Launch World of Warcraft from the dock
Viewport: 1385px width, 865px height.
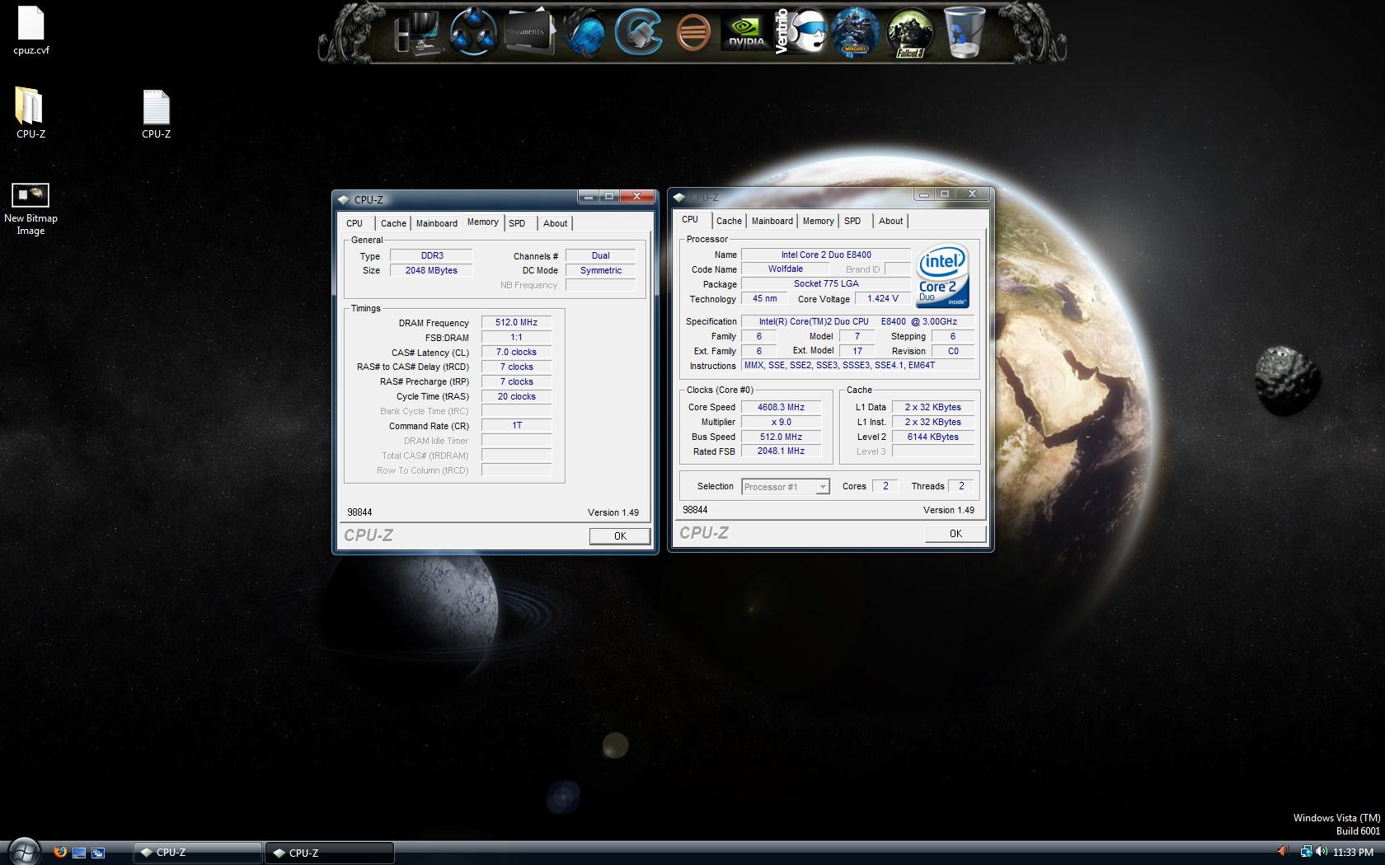click(x=854, y=33)
